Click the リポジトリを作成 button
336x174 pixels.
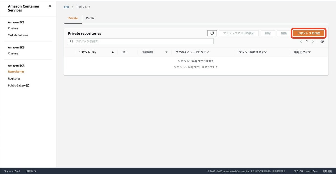(309, 33)
